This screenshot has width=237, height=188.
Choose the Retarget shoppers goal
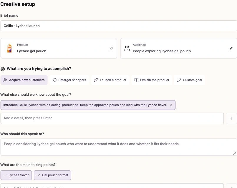[69, 80]
